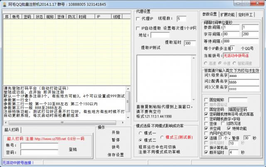Click the proxy list text area

[x=164, y=79]
